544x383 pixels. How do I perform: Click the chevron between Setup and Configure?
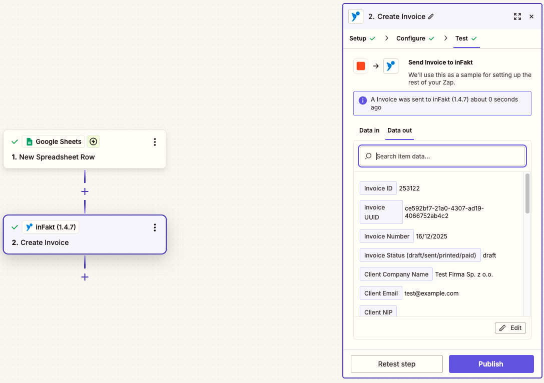coord(386,38)
